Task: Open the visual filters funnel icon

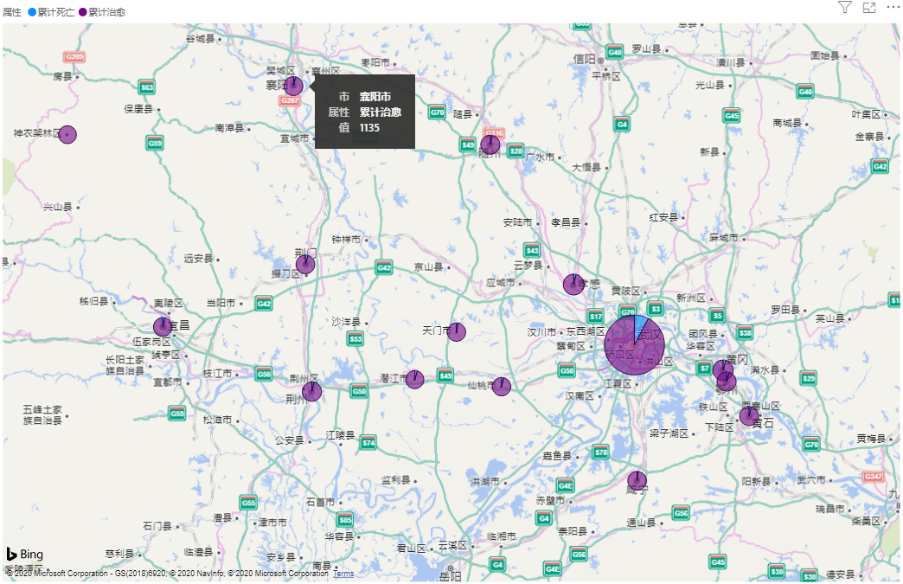Action: tap(845, 7)
